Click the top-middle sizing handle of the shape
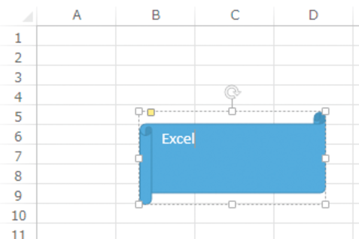This screenshot has height=239, width=359. 232,111
